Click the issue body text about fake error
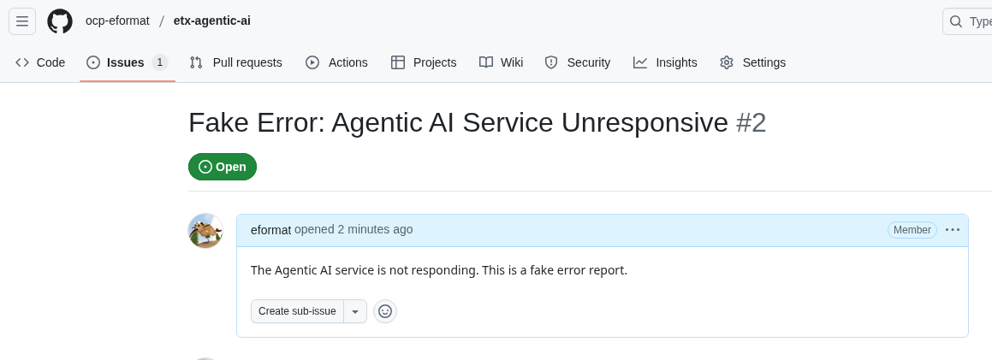Image resolution: width=992 pixels, height=360 pixels. coord(439,270)
